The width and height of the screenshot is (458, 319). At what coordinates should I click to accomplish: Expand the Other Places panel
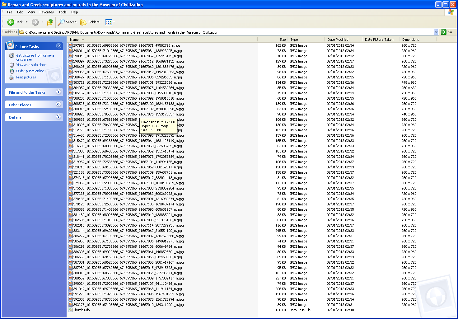pos(58,104)
